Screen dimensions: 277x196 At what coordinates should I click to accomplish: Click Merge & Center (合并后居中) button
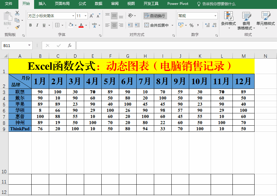point(156,25)
